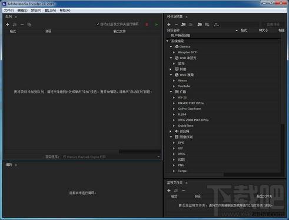Create a new preset with the plus icon
This screenshot has height=220, width=289.
(x=169, y=25)
